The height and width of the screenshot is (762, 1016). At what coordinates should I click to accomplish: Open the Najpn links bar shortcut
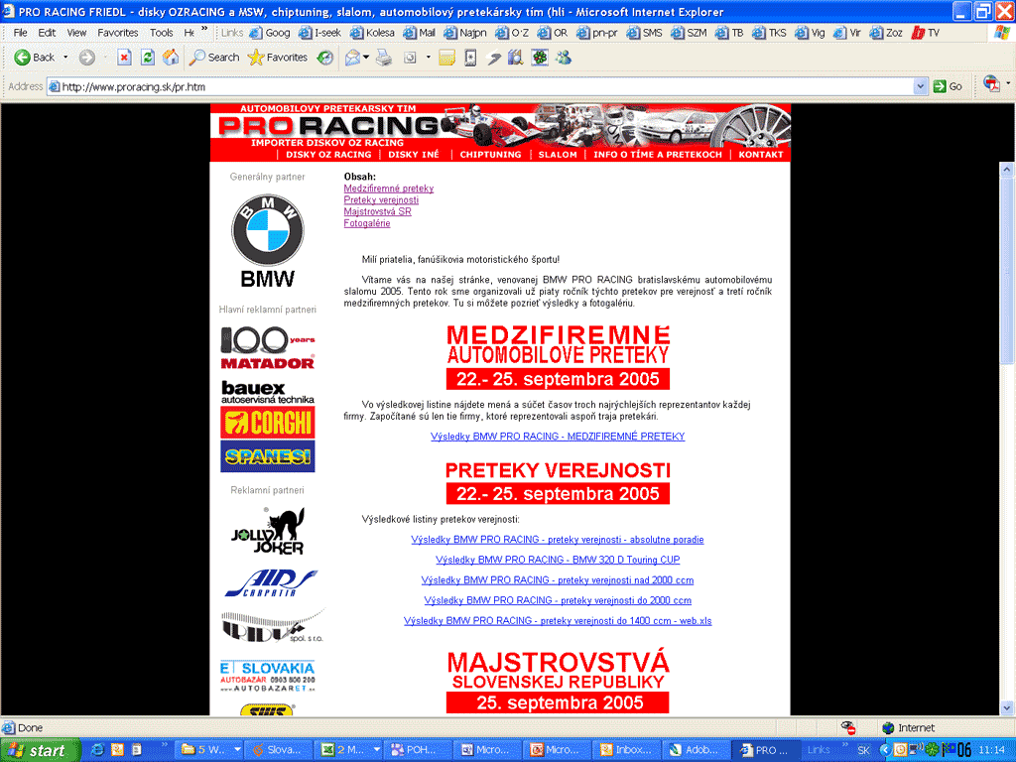[x=466, y=33]
